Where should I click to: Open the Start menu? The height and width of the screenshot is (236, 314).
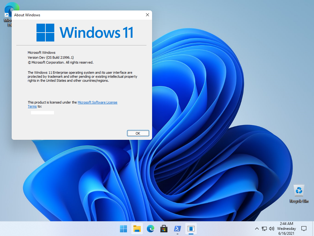123,229
